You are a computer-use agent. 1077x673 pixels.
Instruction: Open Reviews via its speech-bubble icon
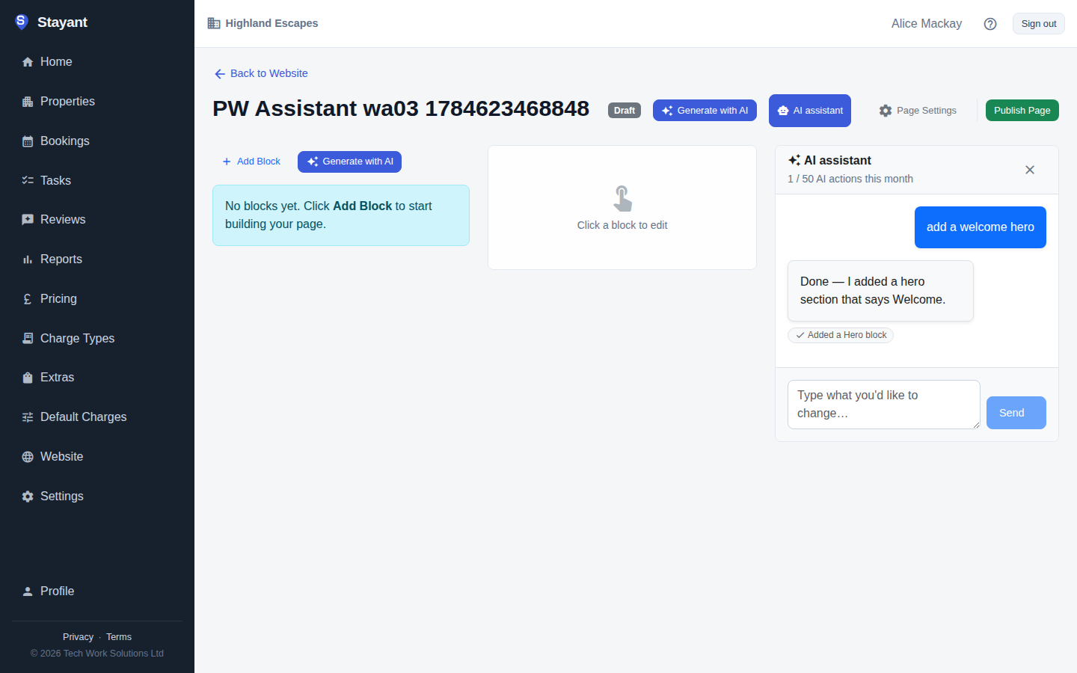[x=28, y=220]
